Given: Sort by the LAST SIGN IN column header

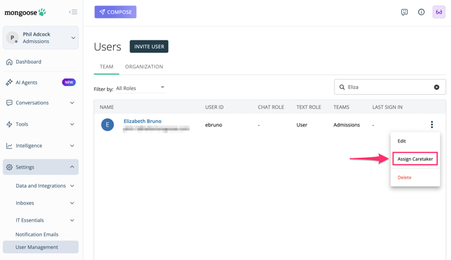Looking at the screenshot, I should pyautogui.click(x=388, y=107).
